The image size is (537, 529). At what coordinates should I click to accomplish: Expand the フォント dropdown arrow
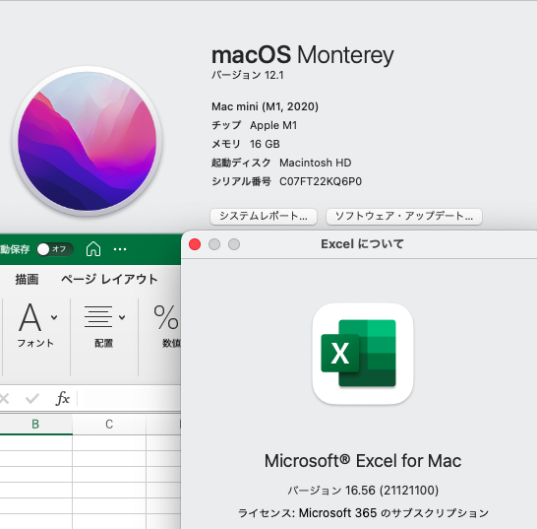point(54,317)
